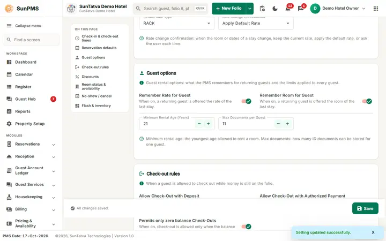Jump to Check-out rules section
Image resolution: width=386 pixels, height=241 pixels.
tap(100, 67)
